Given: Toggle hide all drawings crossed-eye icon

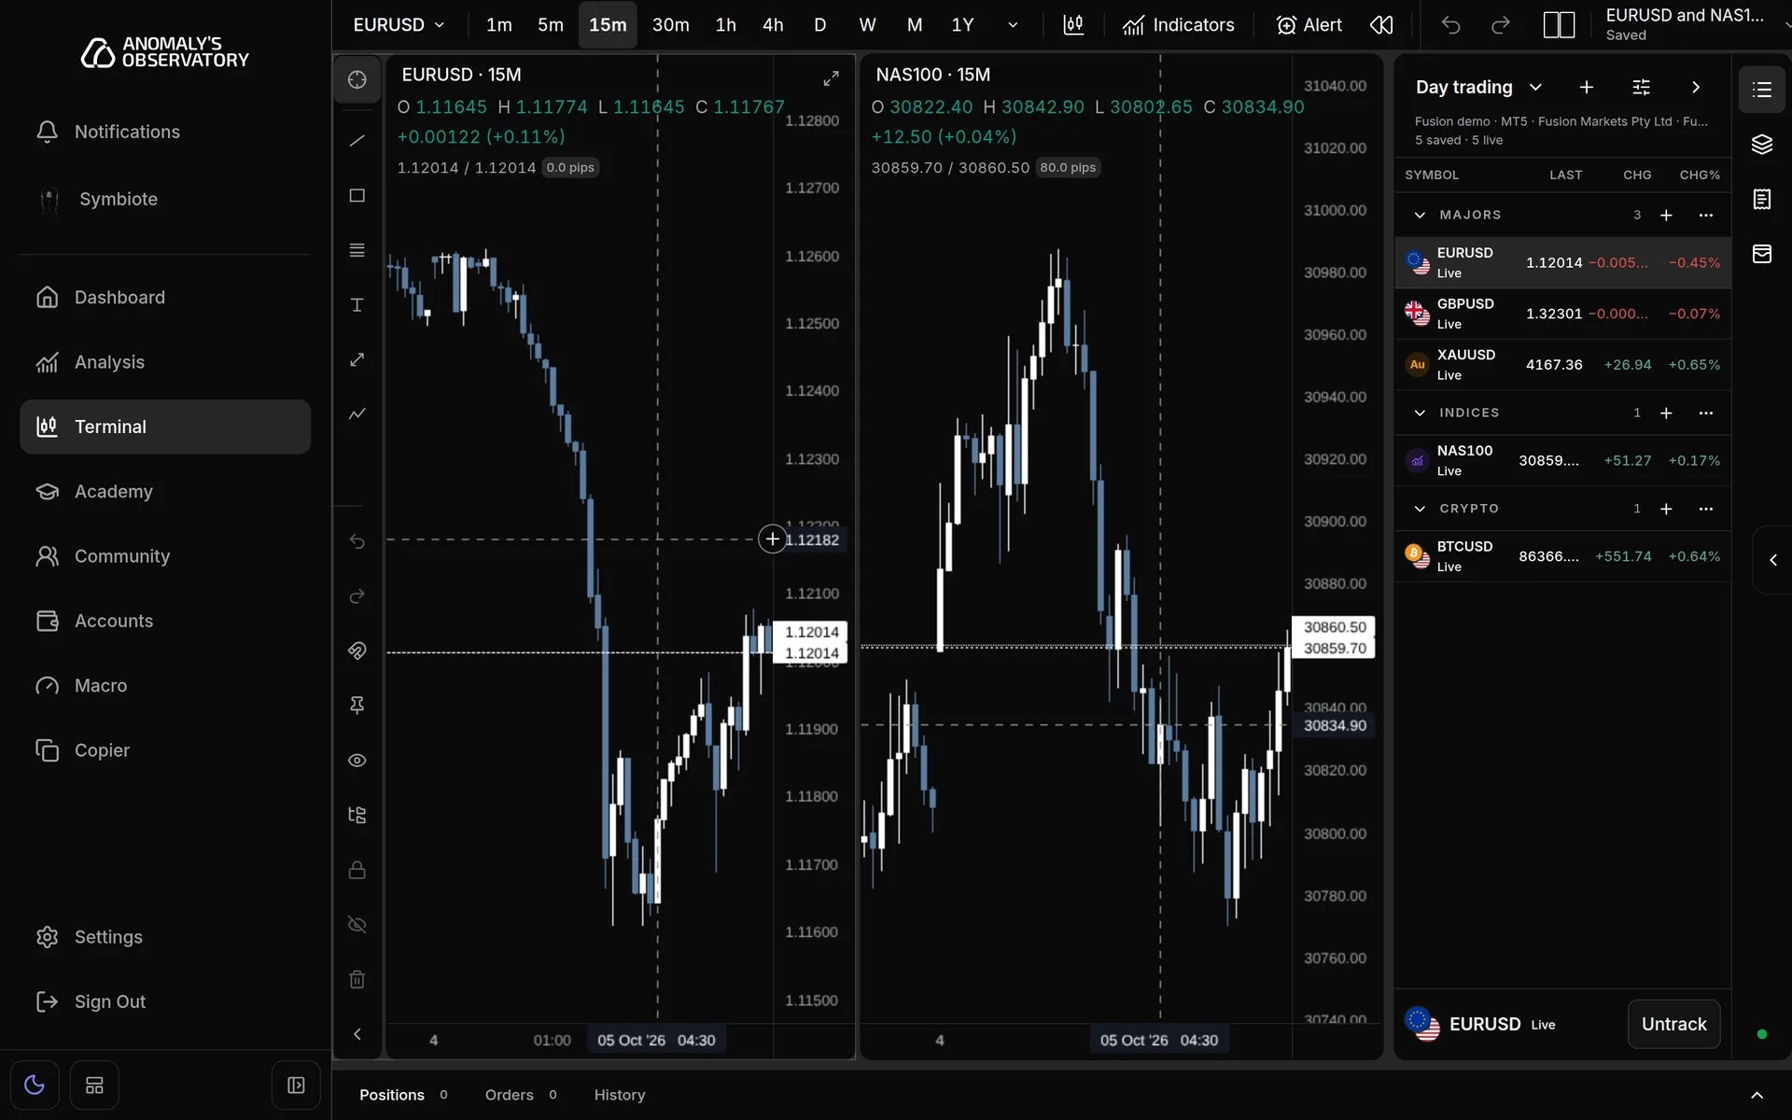Looking at the screenshot, I should click(x=357, y=925).
